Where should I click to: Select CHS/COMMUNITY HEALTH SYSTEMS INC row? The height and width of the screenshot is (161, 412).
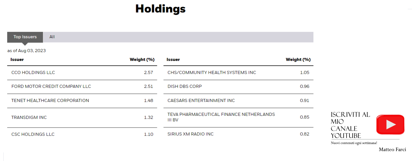pos(238,73)
